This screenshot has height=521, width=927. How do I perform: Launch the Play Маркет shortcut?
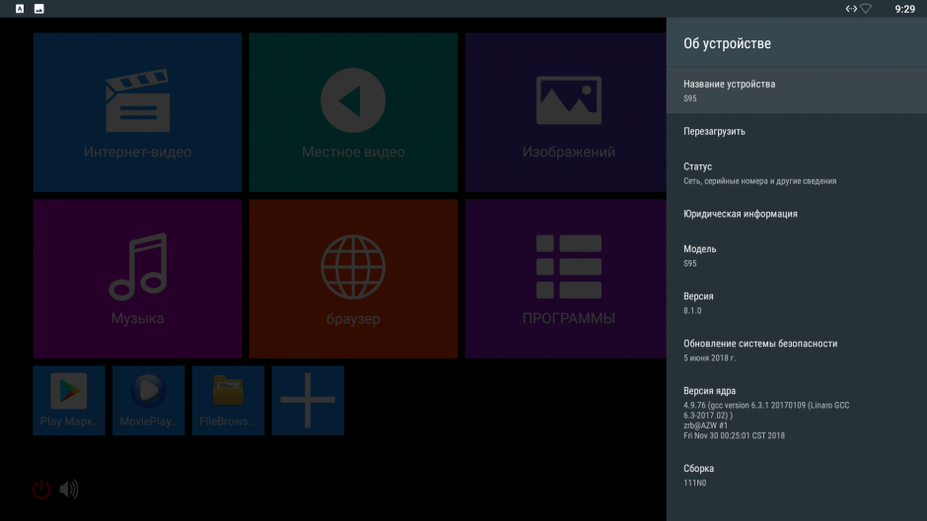(x=69, y=400)
